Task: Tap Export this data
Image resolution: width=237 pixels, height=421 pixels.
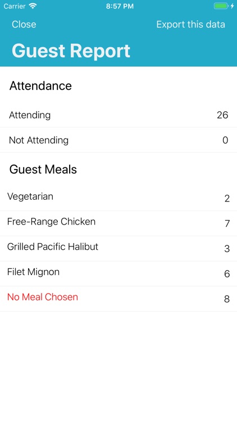Action: tap(190, 25)
